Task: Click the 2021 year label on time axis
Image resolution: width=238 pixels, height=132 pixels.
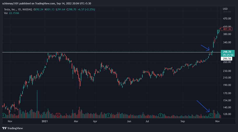Action: point(44,121)
